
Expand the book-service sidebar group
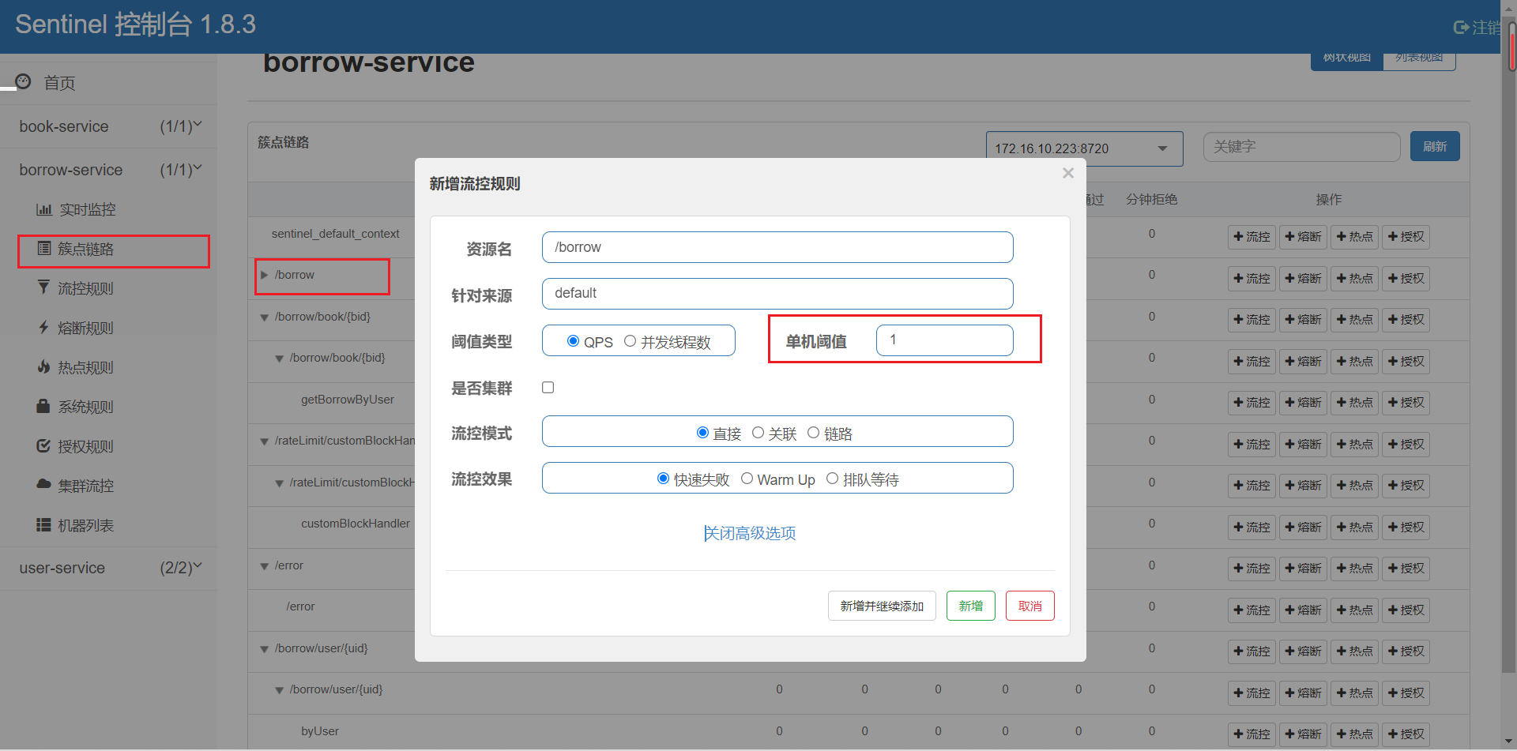[x=108, y=126]
